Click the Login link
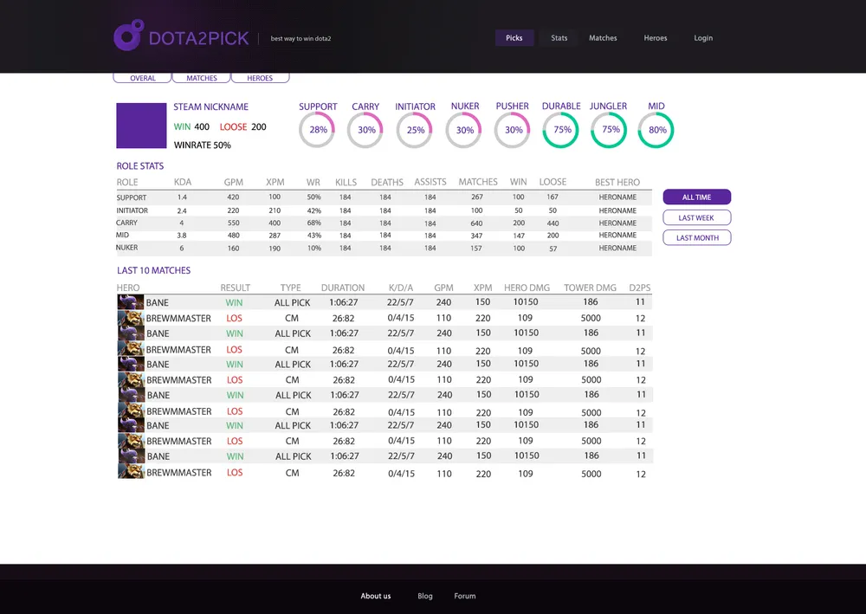 (x=703, y=37)
